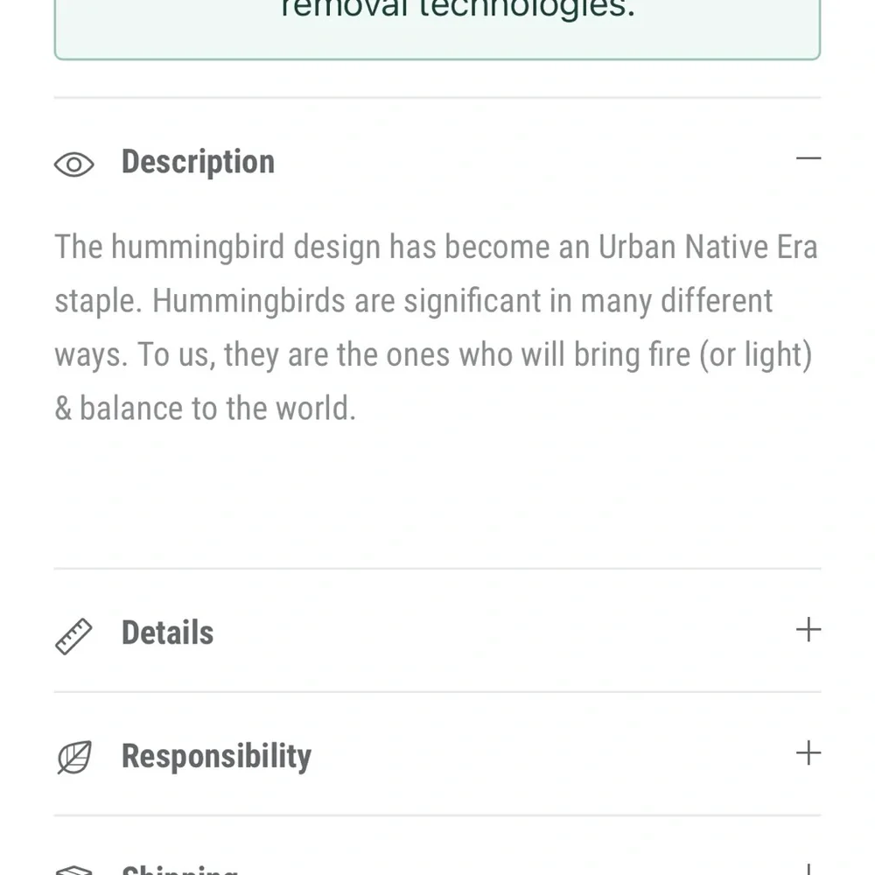This screenshot has width=875, height=875.
Task: Select the Description section heading
Action: [198, 162]
